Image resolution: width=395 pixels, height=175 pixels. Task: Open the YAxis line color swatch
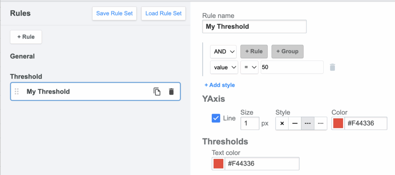click(x=338, y=124)
